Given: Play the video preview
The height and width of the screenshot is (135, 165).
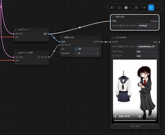Looking at the screenshot, I should [x=115, y=116].
